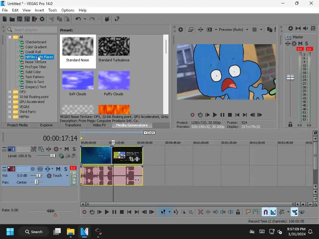
Task: Open project properties gear in the toolbar
Action: tap(42, 19)
